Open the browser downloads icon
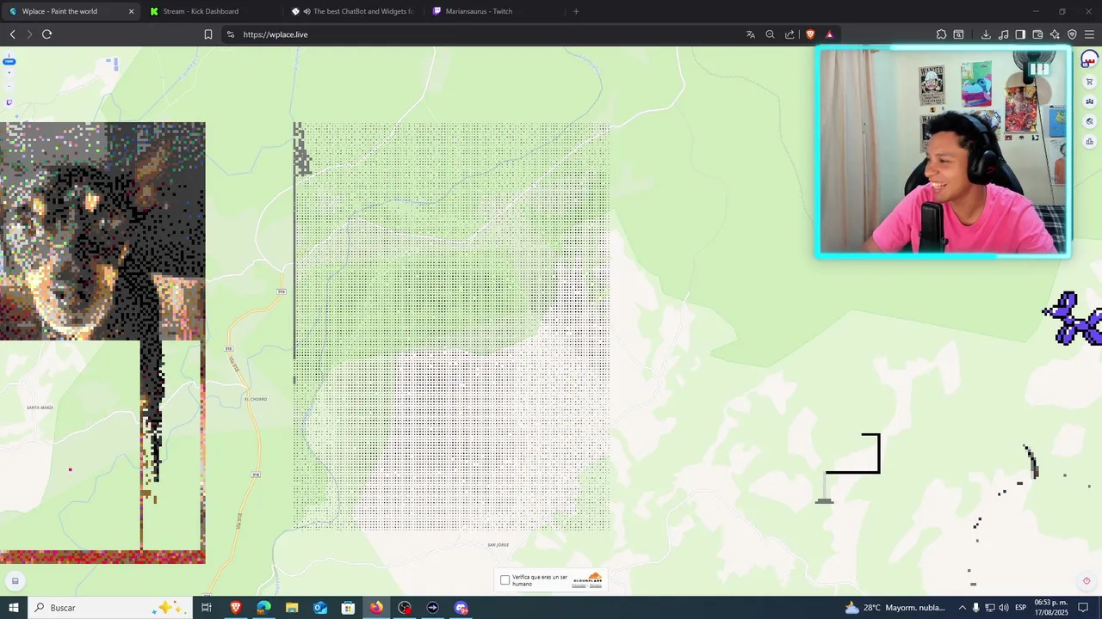 [x=986, y=34]
